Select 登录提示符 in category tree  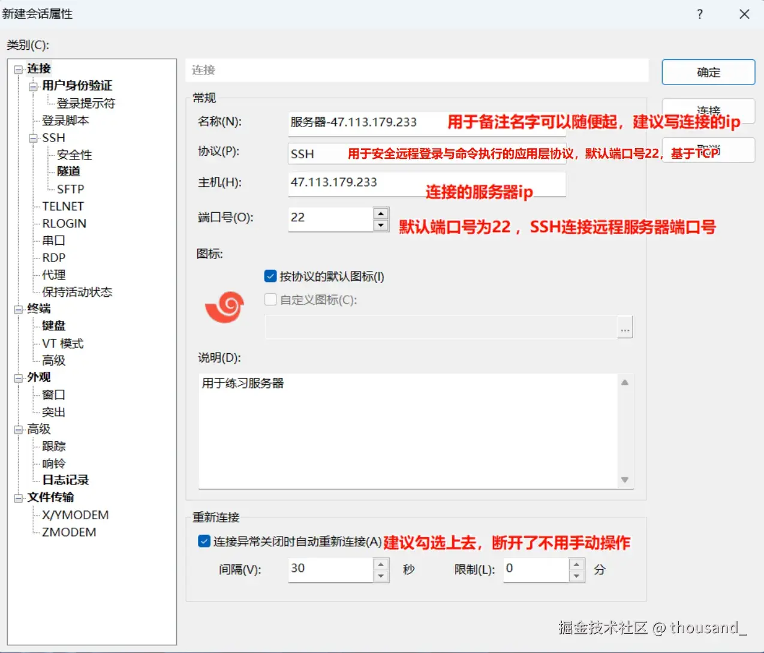(x=86, y=103)
